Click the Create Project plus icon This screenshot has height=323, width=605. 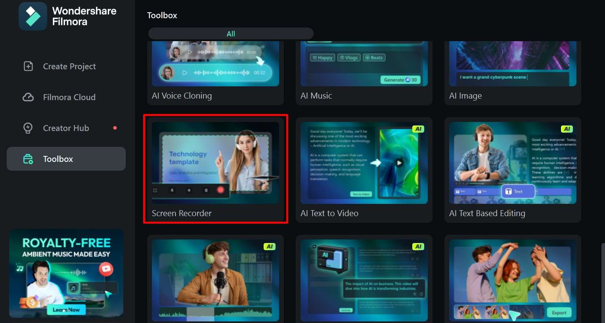click(x=28, y=66)
